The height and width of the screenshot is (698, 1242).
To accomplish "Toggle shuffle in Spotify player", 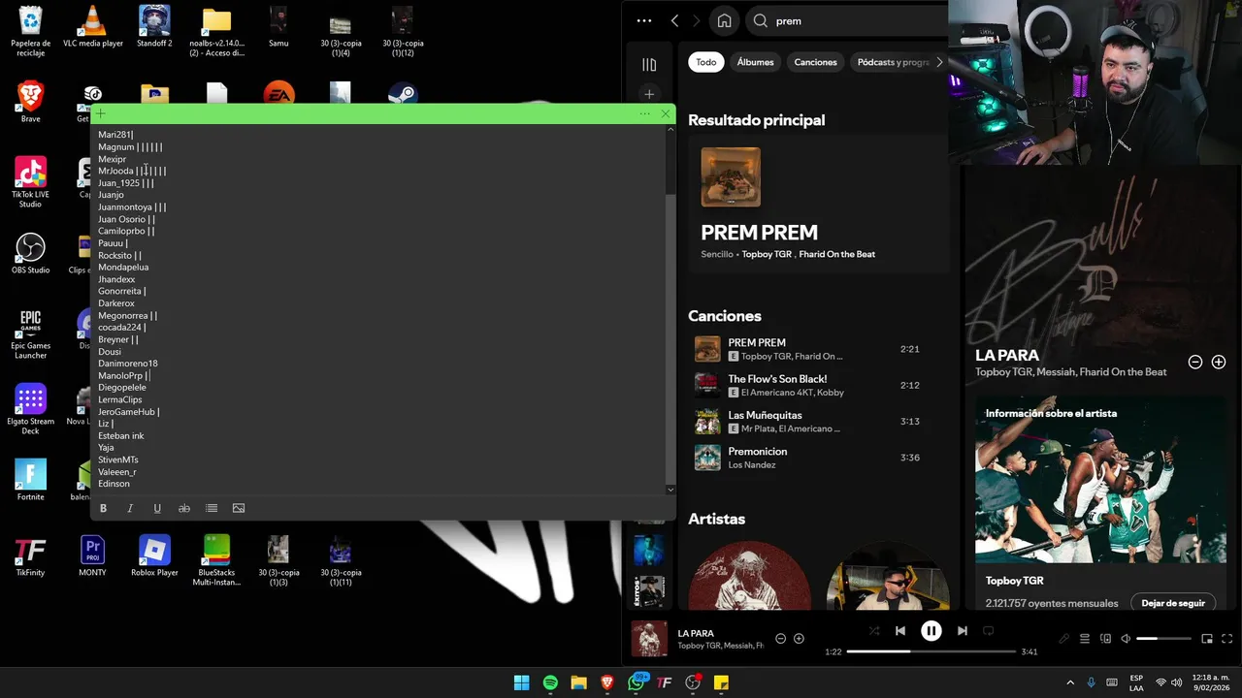I will click(874, 631).
